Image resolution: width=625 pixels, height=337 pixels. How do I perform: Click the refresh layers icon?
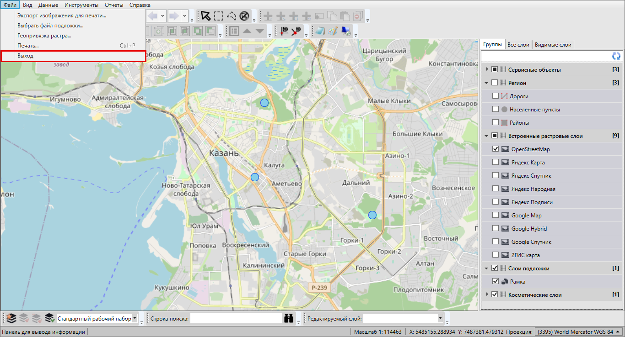pyautogui.click(x=616, y=56)
